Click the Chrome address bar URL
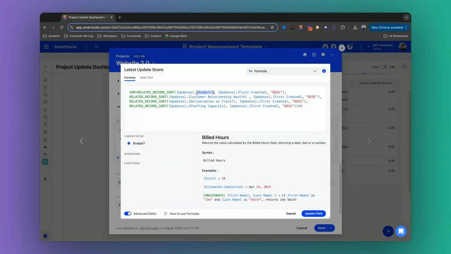The height and width of the screenshot is (254, 451). coord(172,27)
